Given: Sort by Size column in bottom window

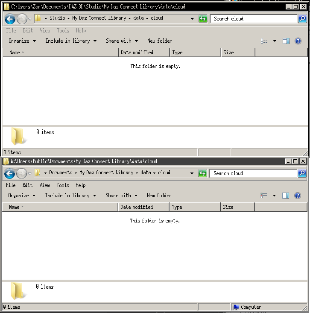Looking at the screenshot, I should coord(238,207).
